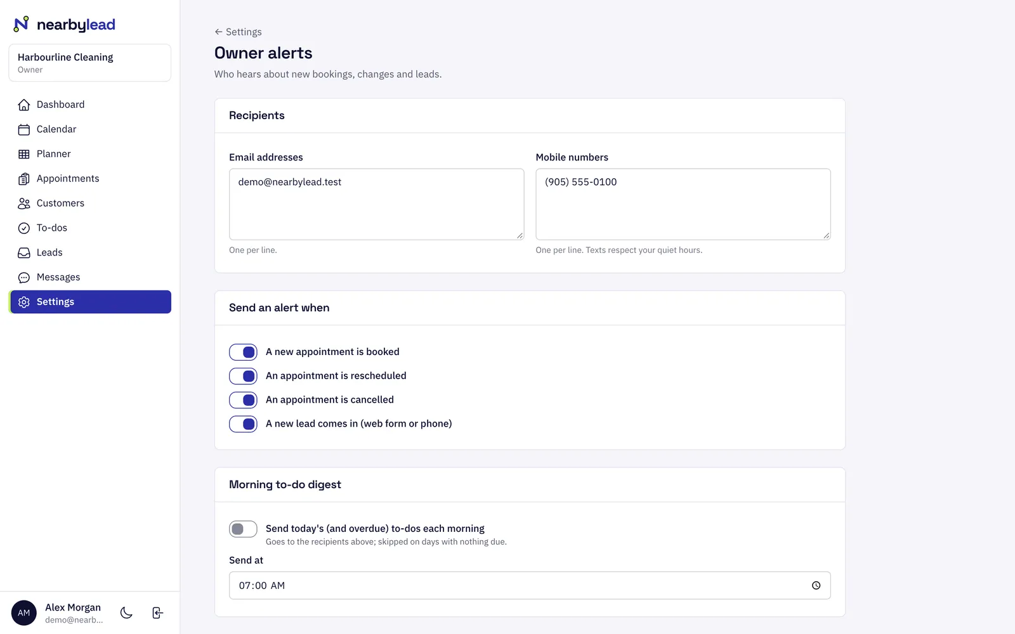Click the Send at time field
Image resolution: width=1015 pixels, height=634 pixels.
pos(530,586)
